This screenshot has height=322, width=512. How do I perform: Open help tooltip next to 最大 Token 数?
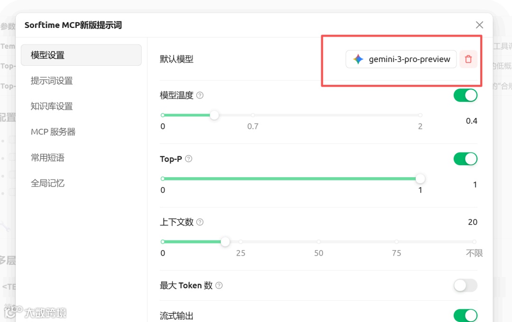[x=219, y=286]
